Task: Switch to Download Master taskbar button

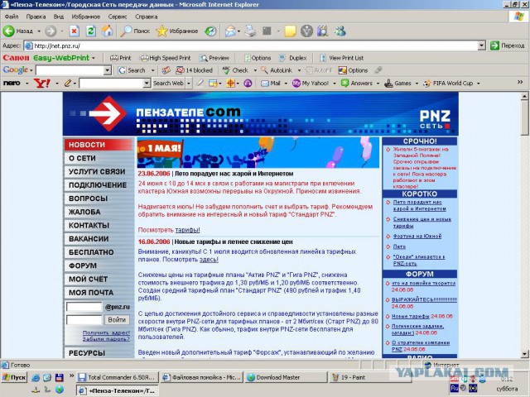Action: 286,377
